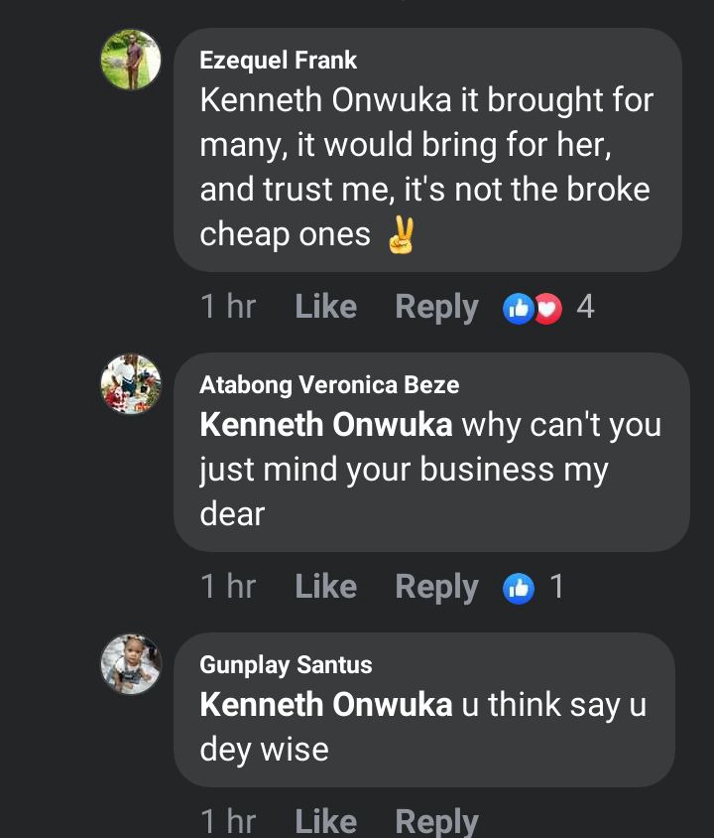
Task: Click the Kenneth Onwuka mention in Atabong's comment
Action: click(326, 425)
